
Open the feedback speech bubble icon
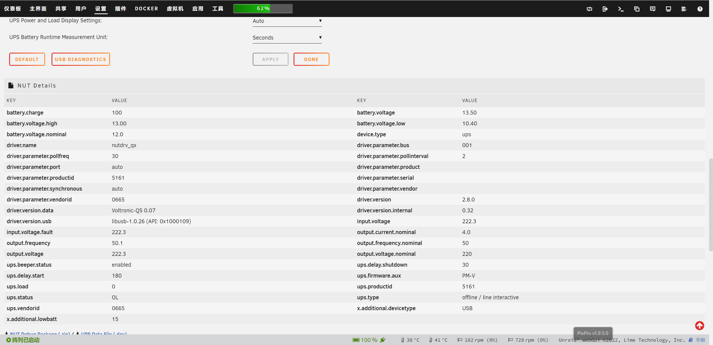click(x=653, y=9)
